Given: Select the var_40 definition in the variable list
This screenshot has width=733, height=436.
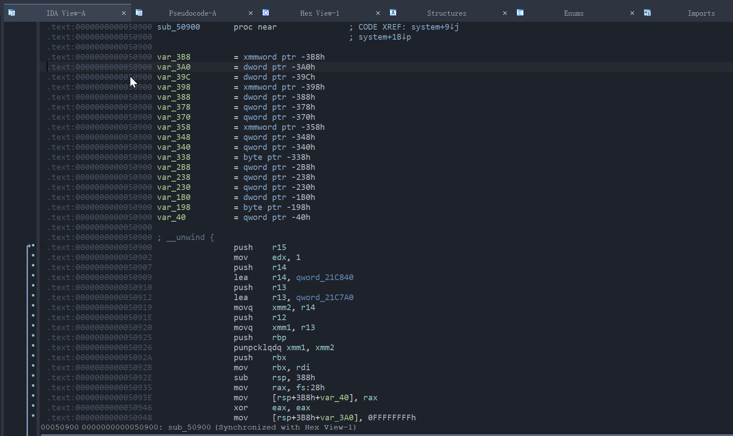Looking at the screenshot, I should 171,217.
